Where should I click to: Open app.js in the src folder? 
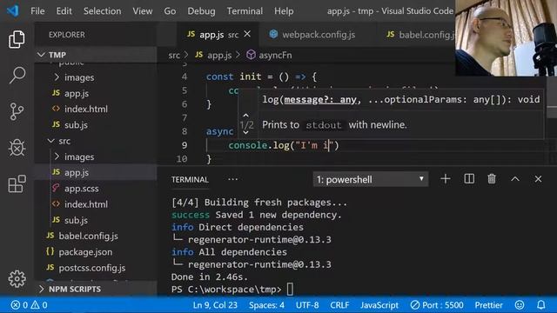(77, 172)
